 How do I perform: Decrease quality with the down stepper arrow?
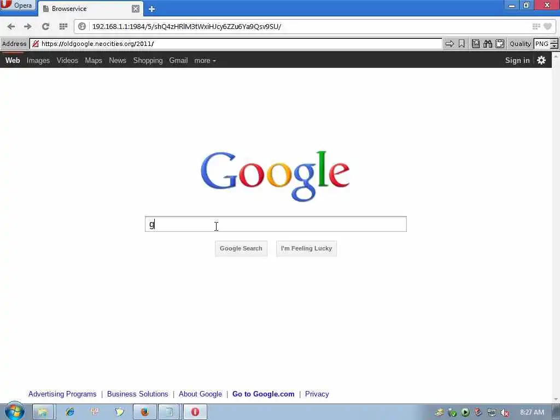click(555, 46)
